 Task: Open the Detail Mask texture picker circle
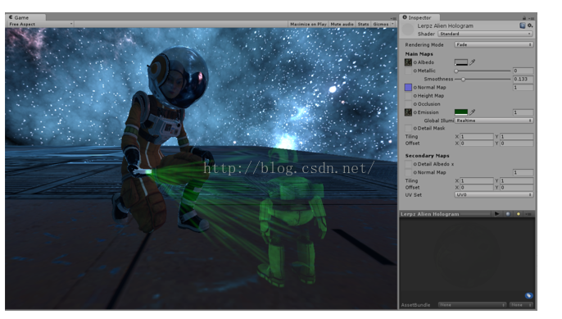(415, 129)
